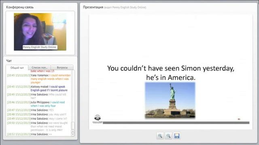Click the Чат panel heading

pos(9,61)
